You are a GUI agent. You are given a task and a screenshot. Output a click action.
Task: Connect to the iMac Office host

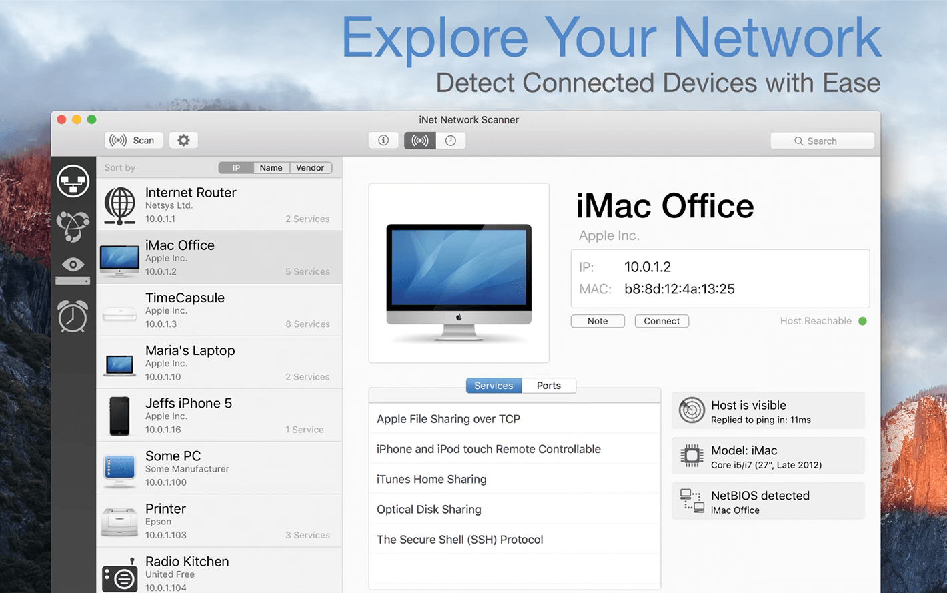click(x=662, y=321)
